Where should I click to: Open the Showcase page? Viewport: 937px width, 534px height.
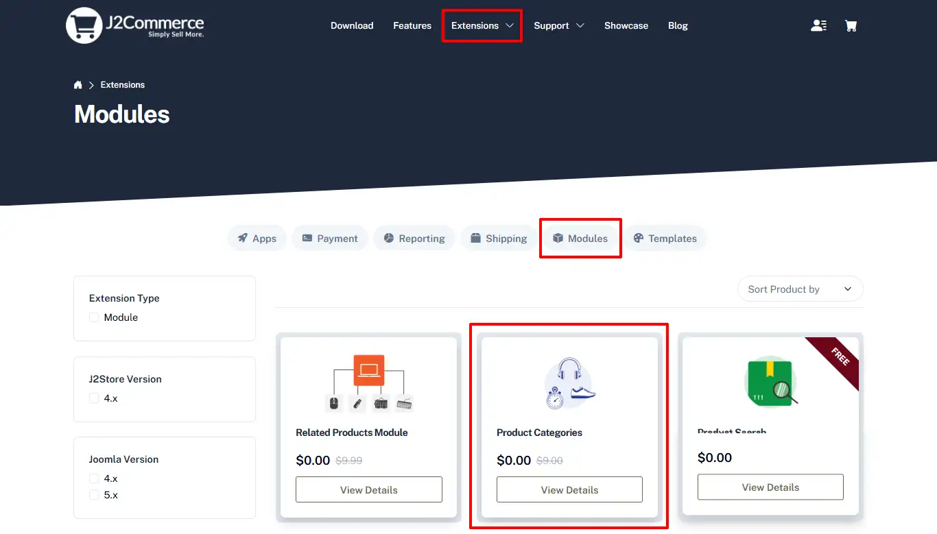626,25
